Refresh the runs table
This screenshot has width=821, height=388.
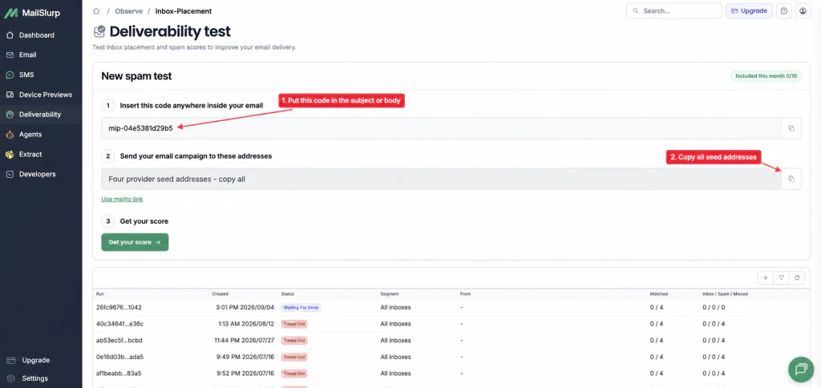coord(797,277)
